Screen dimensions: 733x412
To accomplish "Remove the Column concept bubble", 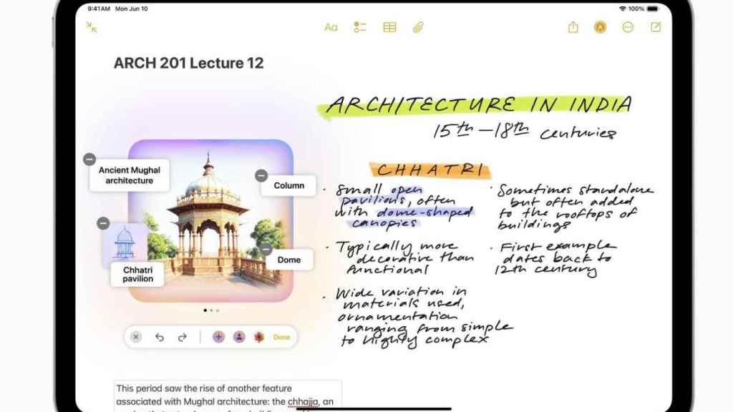I will pos(261,175).
